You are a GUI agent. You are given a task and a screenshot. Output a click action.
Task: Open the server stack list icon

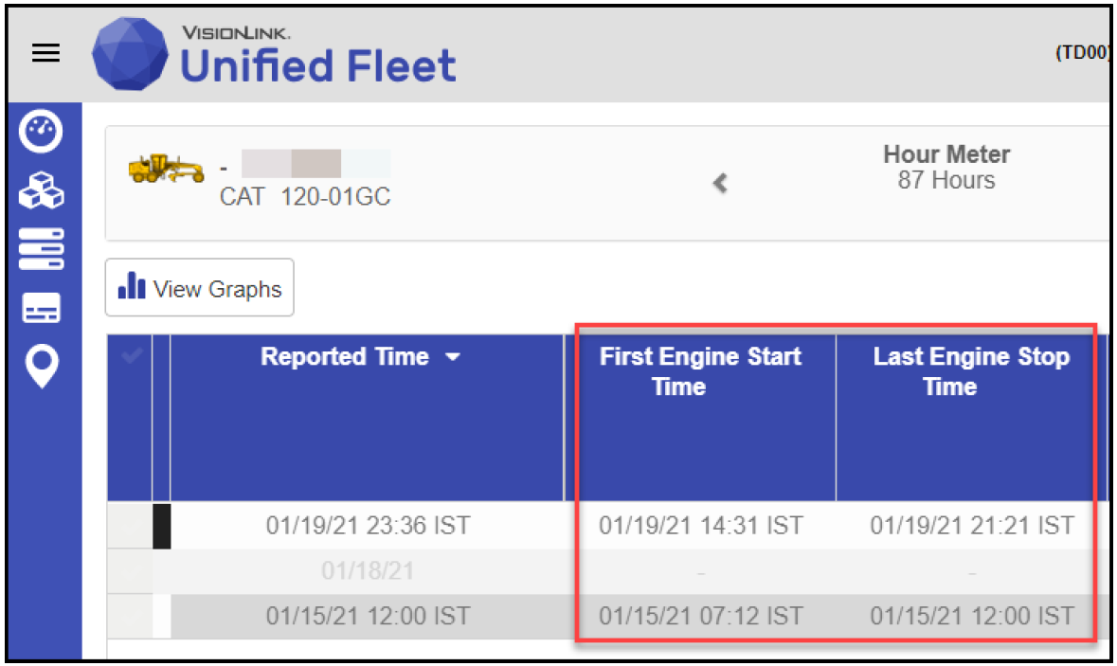click(42, 248)
